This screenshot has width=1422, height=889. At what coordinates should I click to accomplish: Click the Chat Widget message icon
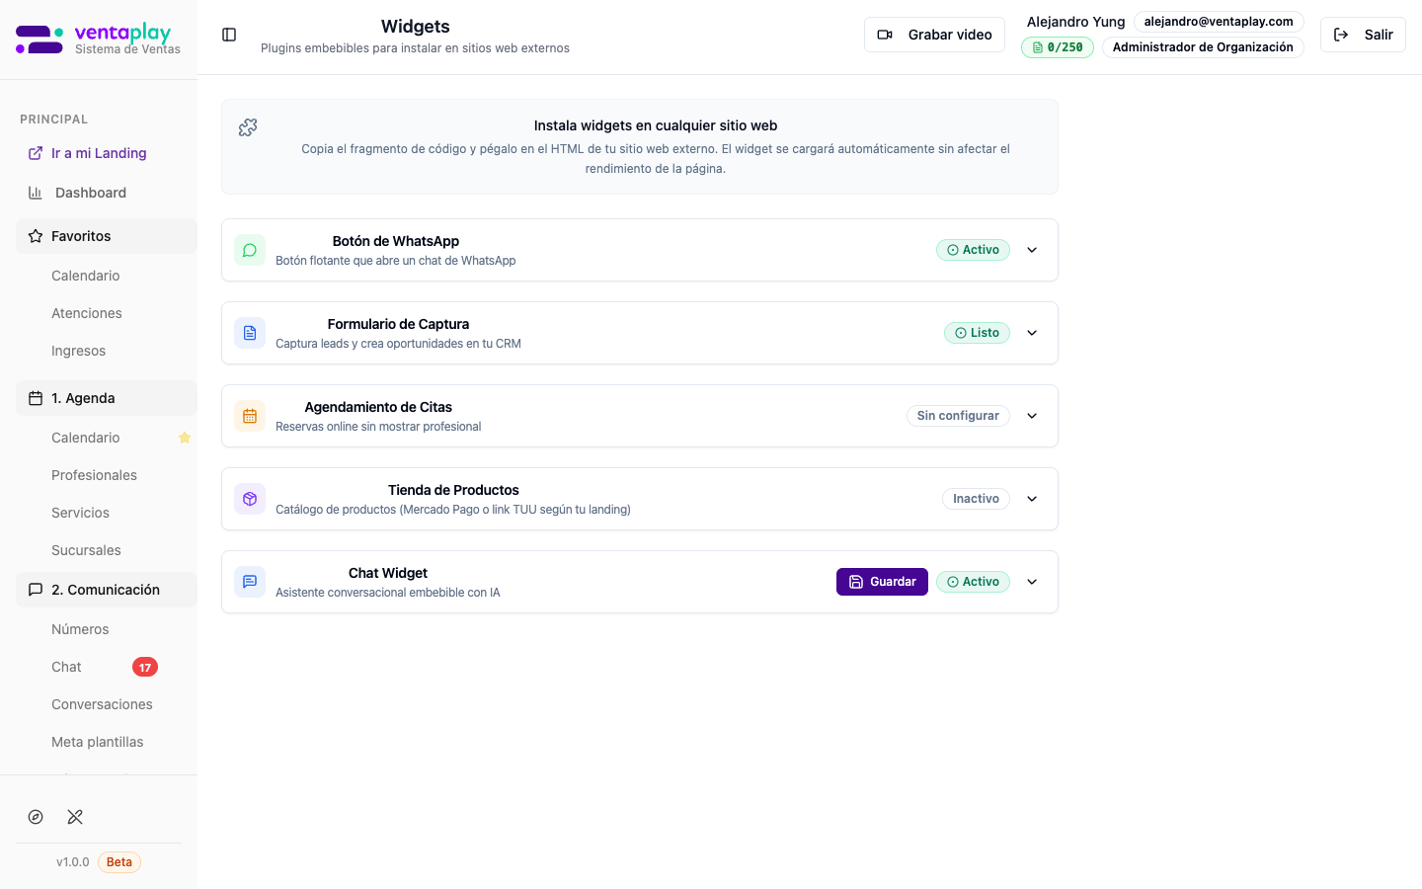point(250,582)
